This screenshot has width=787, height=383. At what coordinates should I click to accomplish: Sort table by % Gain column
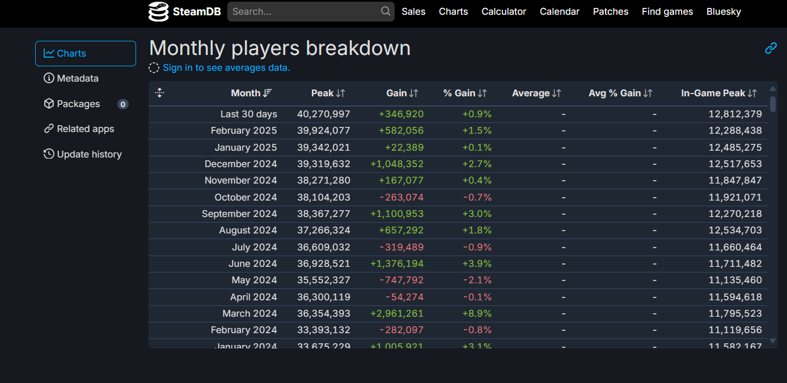tap(465, 93)
